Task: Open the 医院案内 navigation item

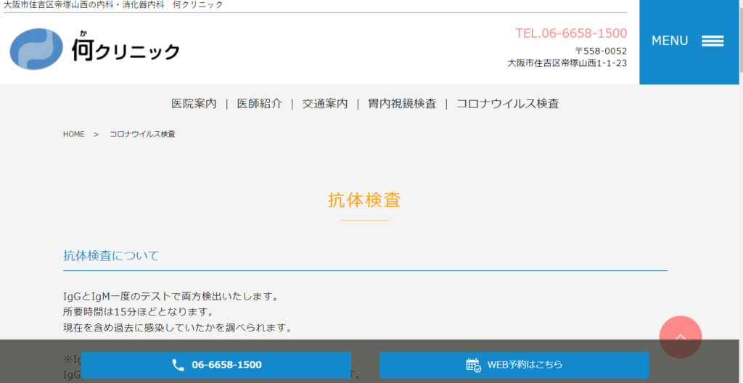Action: 194,104
